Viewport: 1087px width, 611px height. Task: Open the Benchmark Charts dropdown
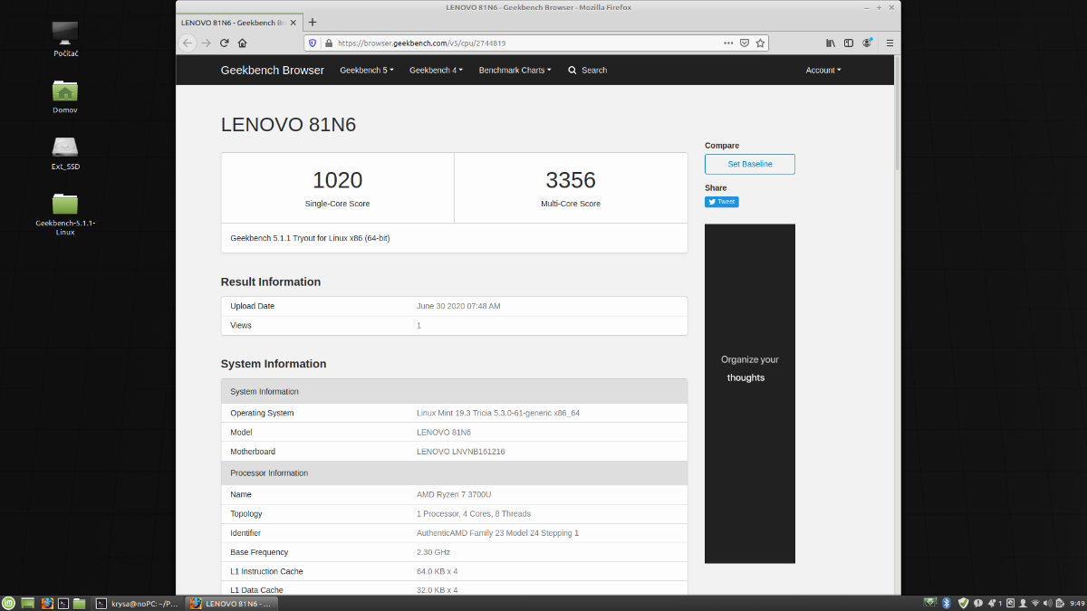pos(515,71)
